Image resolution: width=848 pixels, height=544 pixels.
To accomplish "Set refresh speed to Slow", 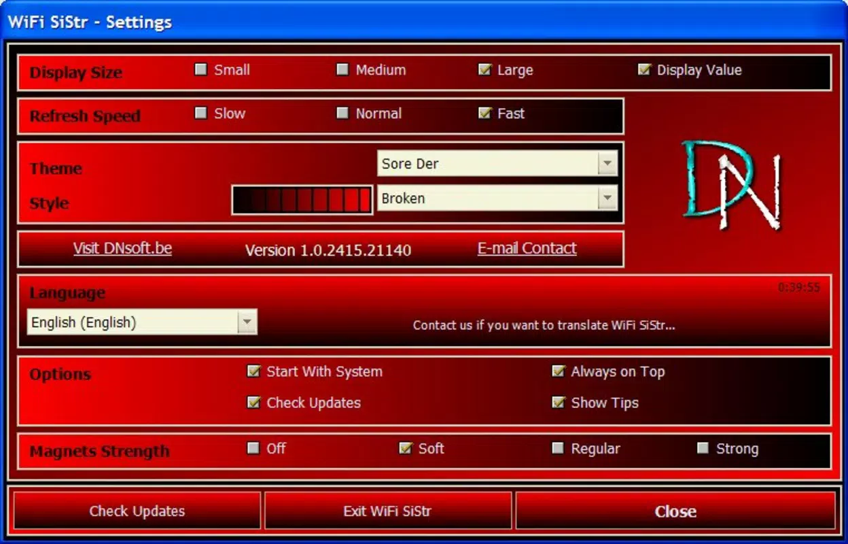I will click(x=201, y=113).
